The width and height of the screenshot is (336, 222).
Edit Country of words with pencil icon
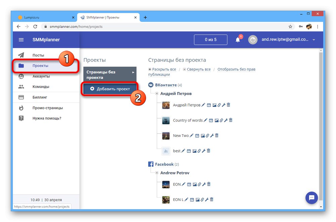click(205, 120)
